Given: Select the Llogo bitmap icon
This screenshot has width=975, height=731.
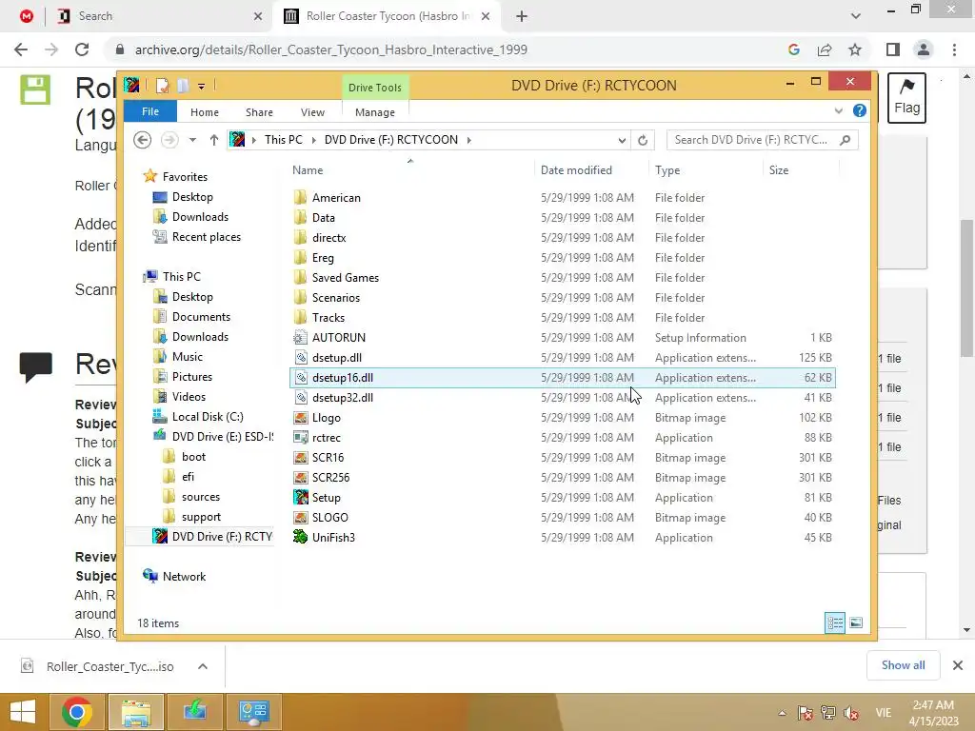Looking at the screenshot, I should pyautogui.click(x=300, y=418).
